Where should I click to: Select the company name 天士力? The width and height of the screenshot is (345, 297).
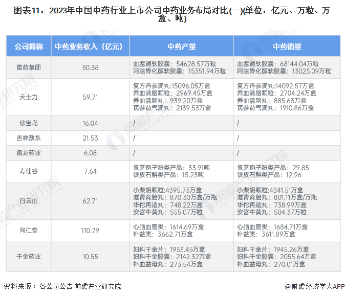(29, 97)
